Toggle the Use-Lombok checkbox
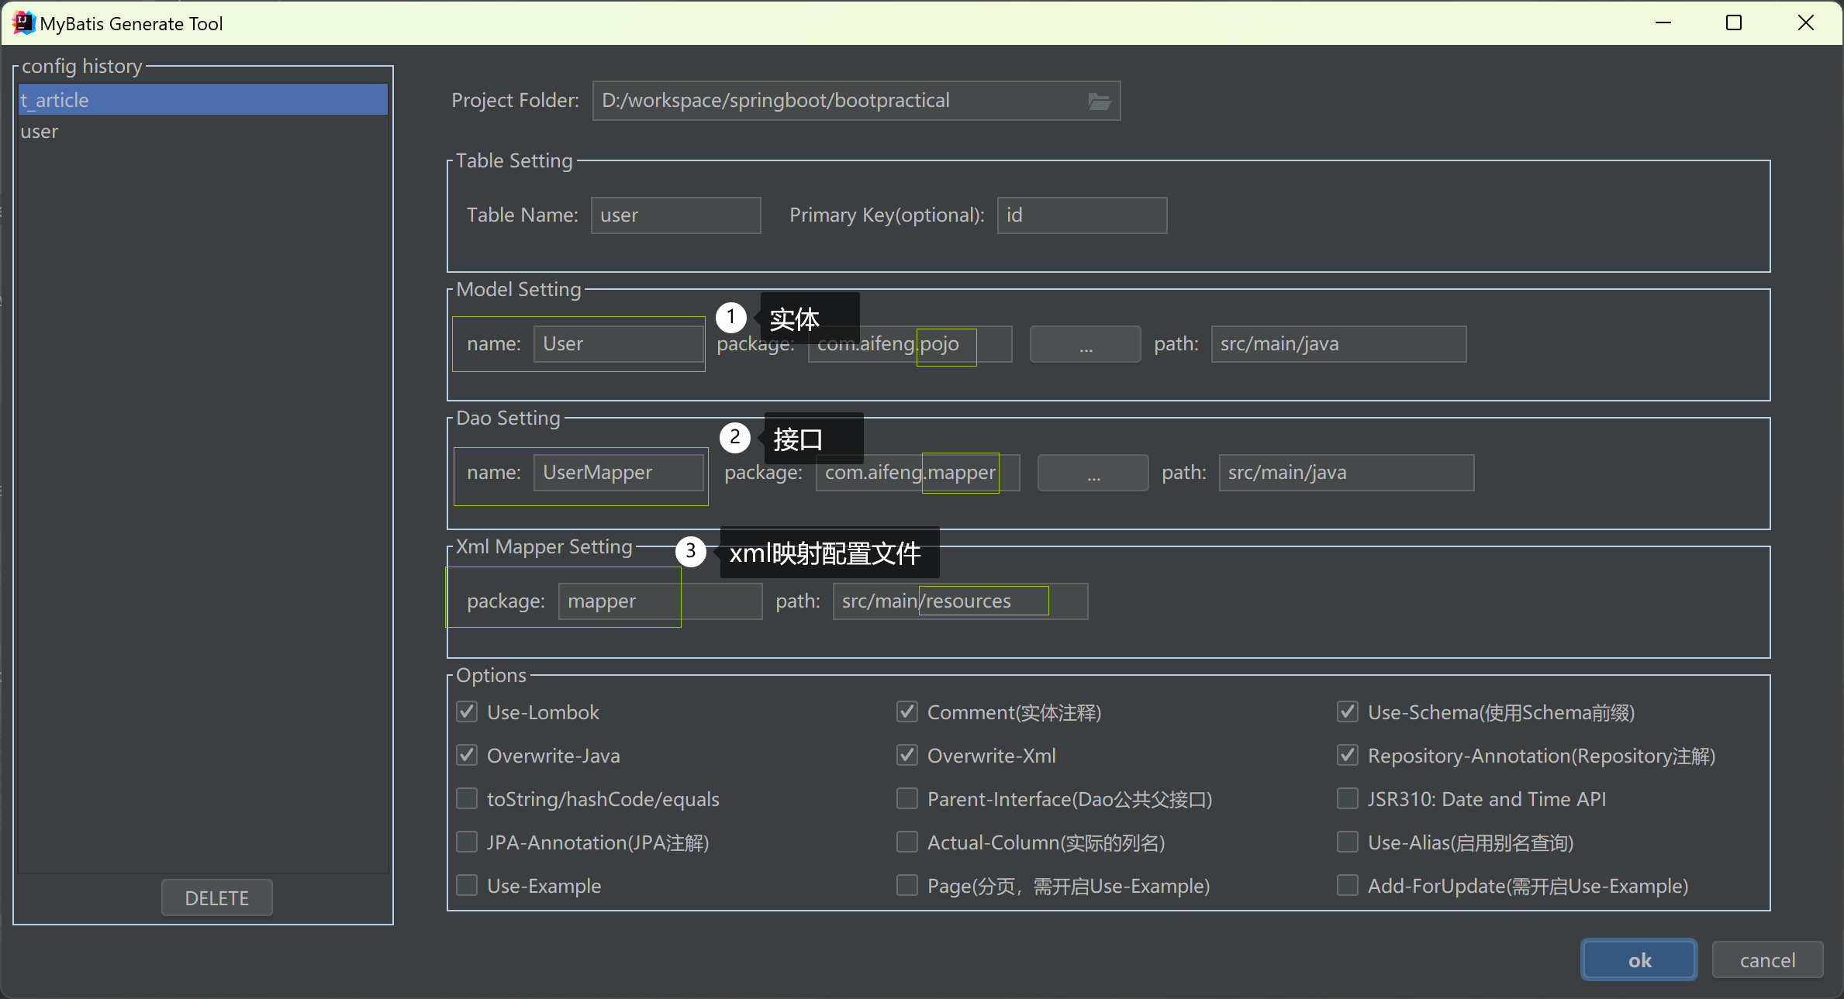 467,712
